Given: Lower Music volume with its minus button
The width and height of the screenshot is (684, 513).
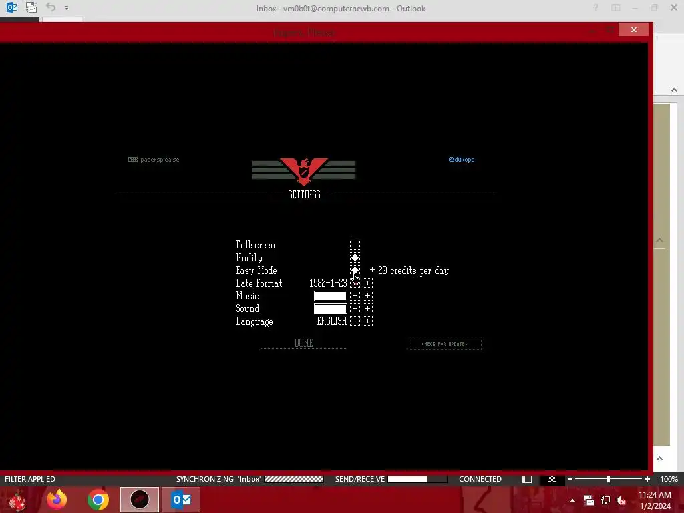Looking at the screenshot, I should tap(355, 296).
